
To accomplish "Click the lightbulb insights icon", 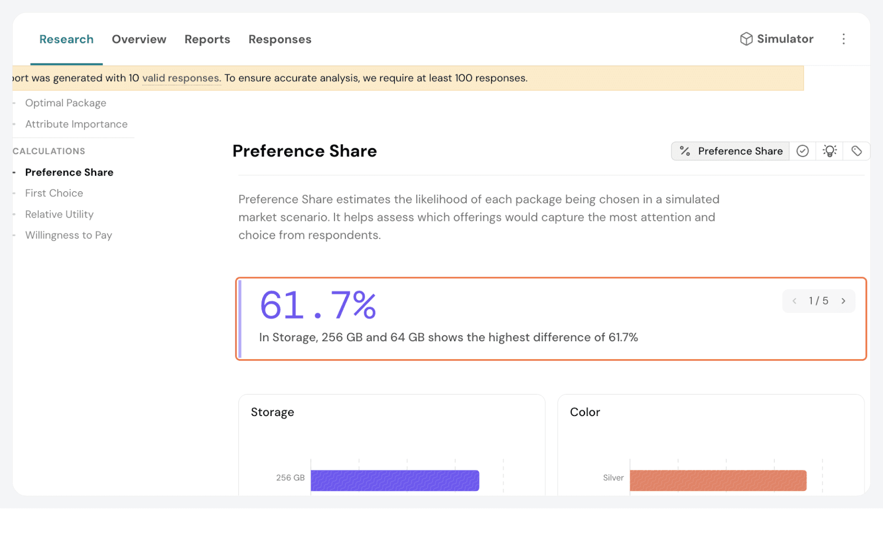I will [829, 151].
